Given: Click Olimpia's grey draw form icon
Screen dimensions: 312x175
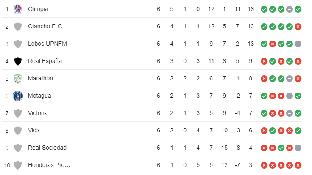Looking at the screenshot, I should (290, 9).
